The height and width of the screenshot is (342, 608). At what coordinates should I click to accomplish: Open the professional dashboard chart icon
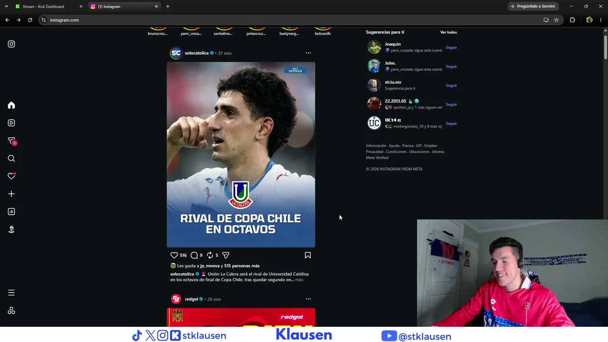pos(11,212)
